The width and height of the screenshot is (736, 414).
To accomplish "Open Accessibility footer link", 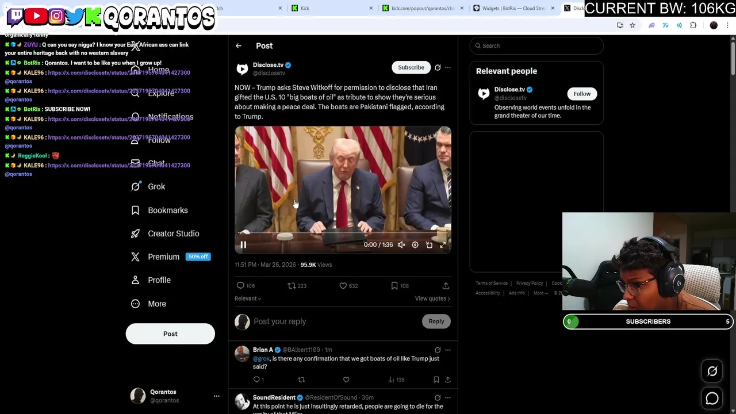I will (x=488, y=293).
